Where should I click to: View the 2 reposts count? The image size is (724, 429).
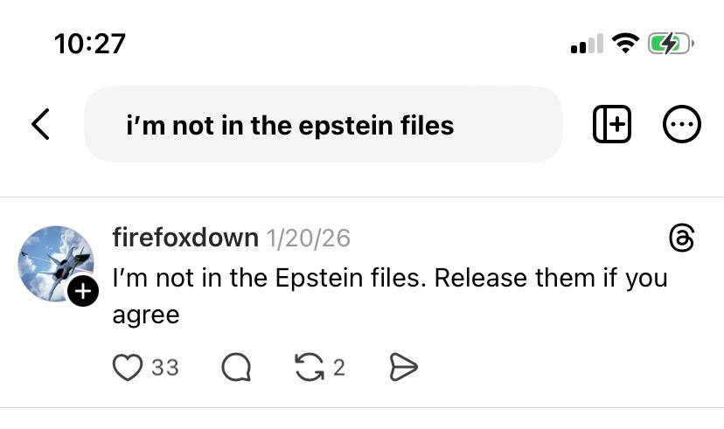[x=339, y=368]
